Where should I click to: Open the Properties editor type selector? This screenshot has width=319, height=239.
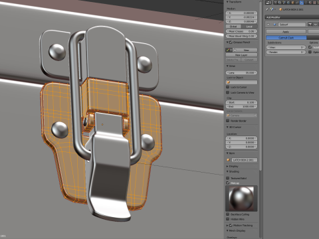point(268,3)
